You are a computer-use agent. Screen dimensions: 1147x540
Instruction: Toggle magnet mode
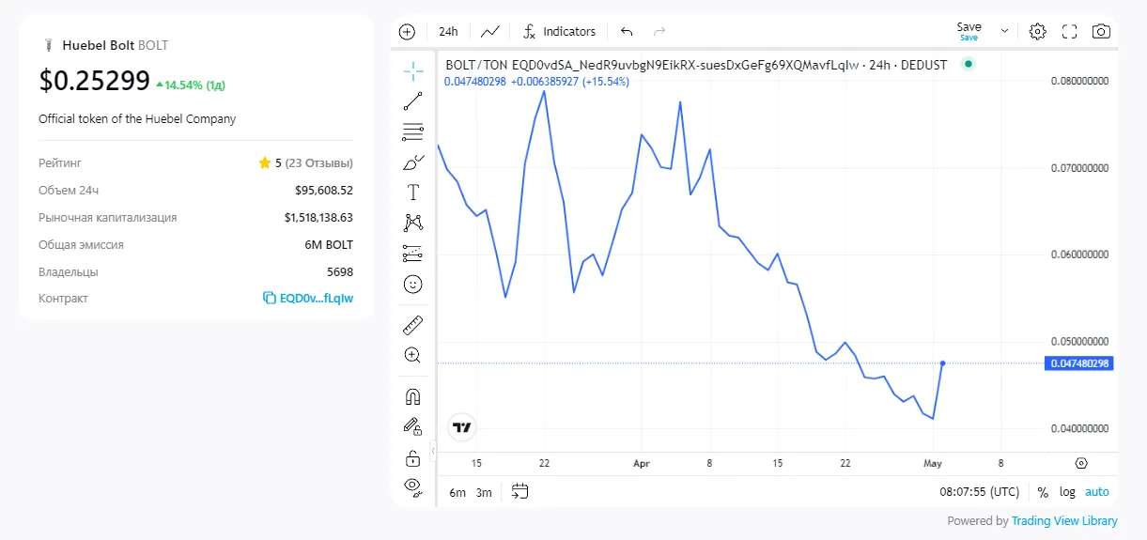tap(412, 396)
